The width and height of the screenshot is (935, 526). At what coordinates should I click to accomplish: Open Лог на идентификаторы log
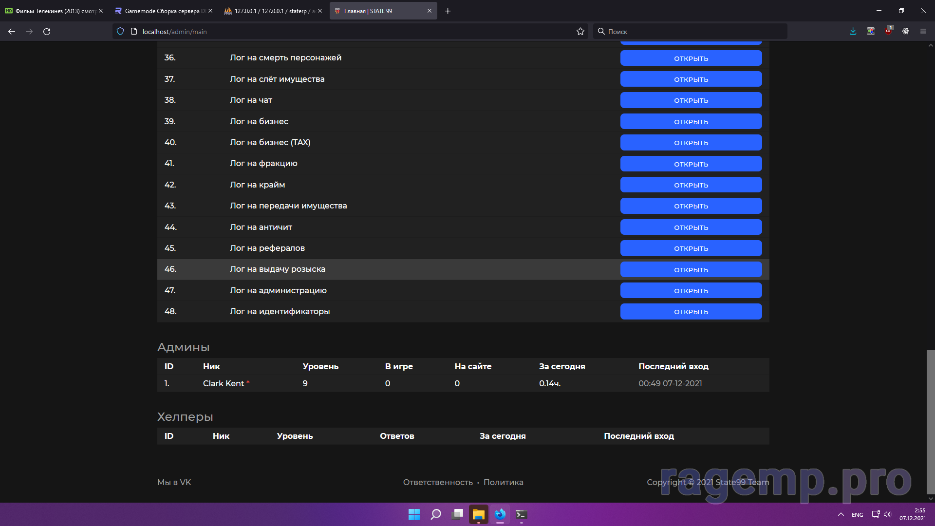coord(691,312)
